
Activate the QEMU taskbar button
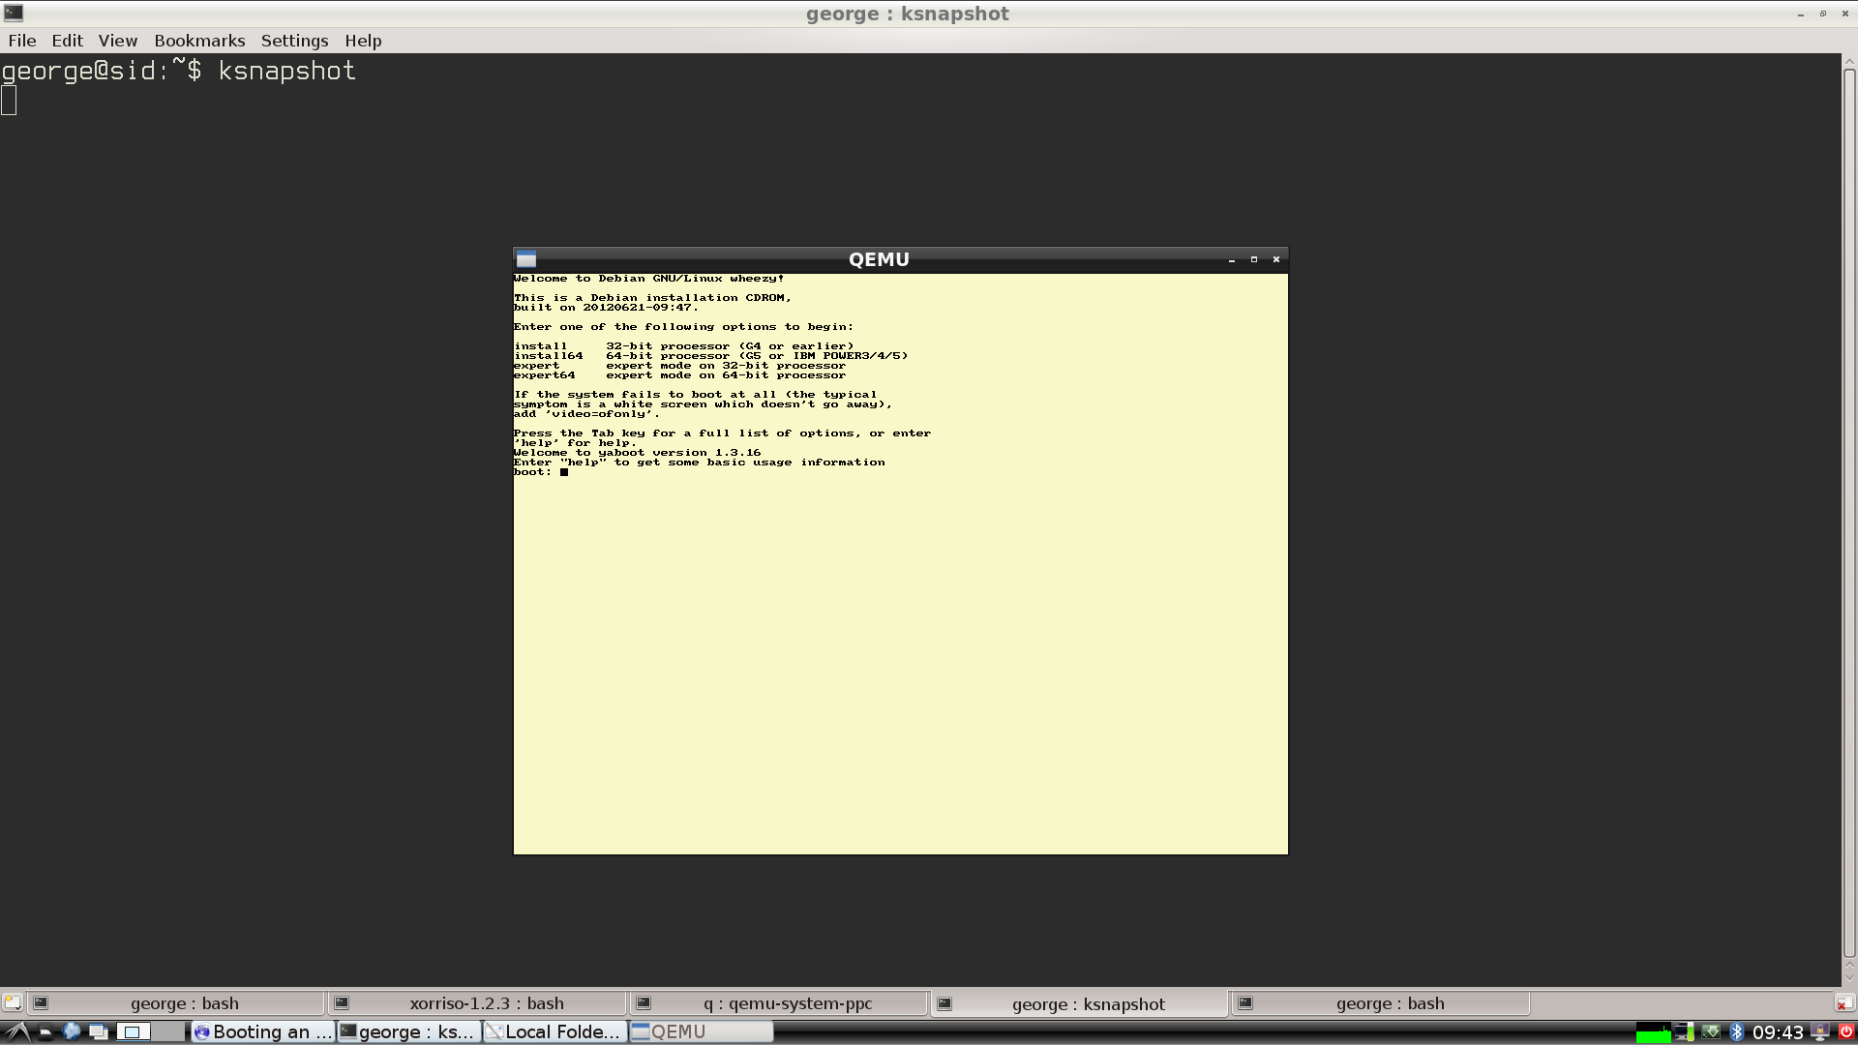(x=701, y=1031)
